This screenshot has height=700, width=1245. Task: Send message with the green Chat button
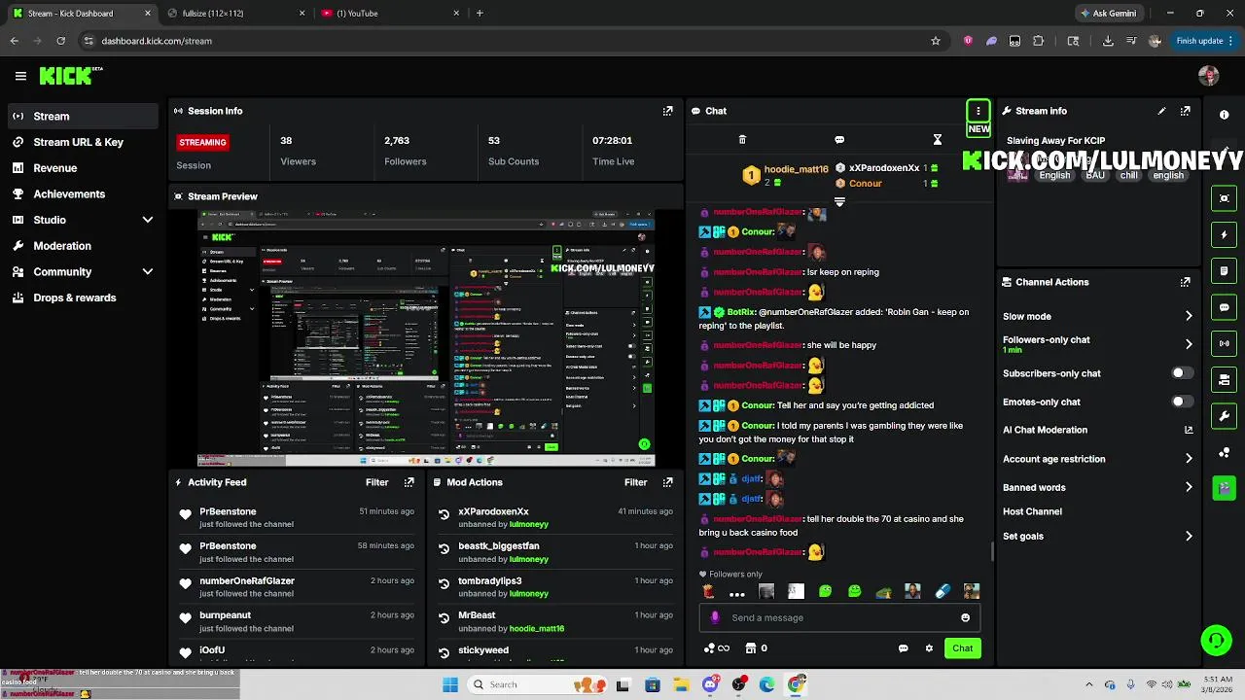coord(962,648)
